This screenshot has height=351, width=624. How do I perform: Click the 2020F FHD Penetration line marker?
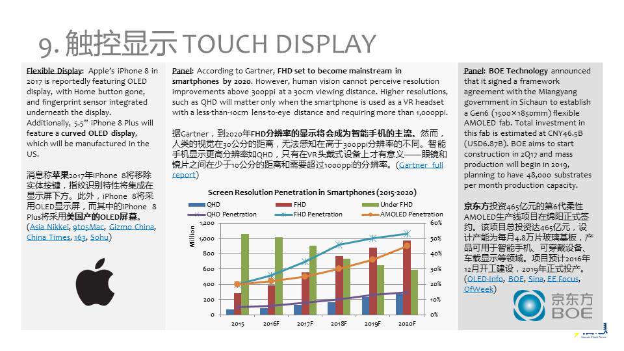407,233
